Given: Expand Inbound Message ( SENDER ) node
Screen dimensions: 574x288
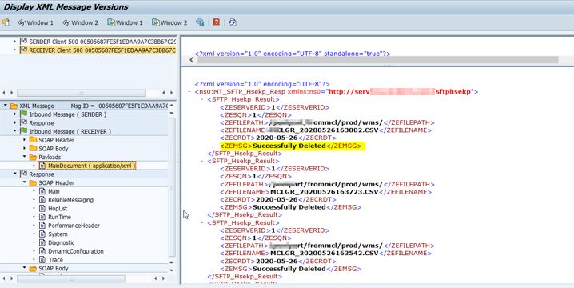Looking at the screenshot, I should pyautogui.click(x=15, y=114).
